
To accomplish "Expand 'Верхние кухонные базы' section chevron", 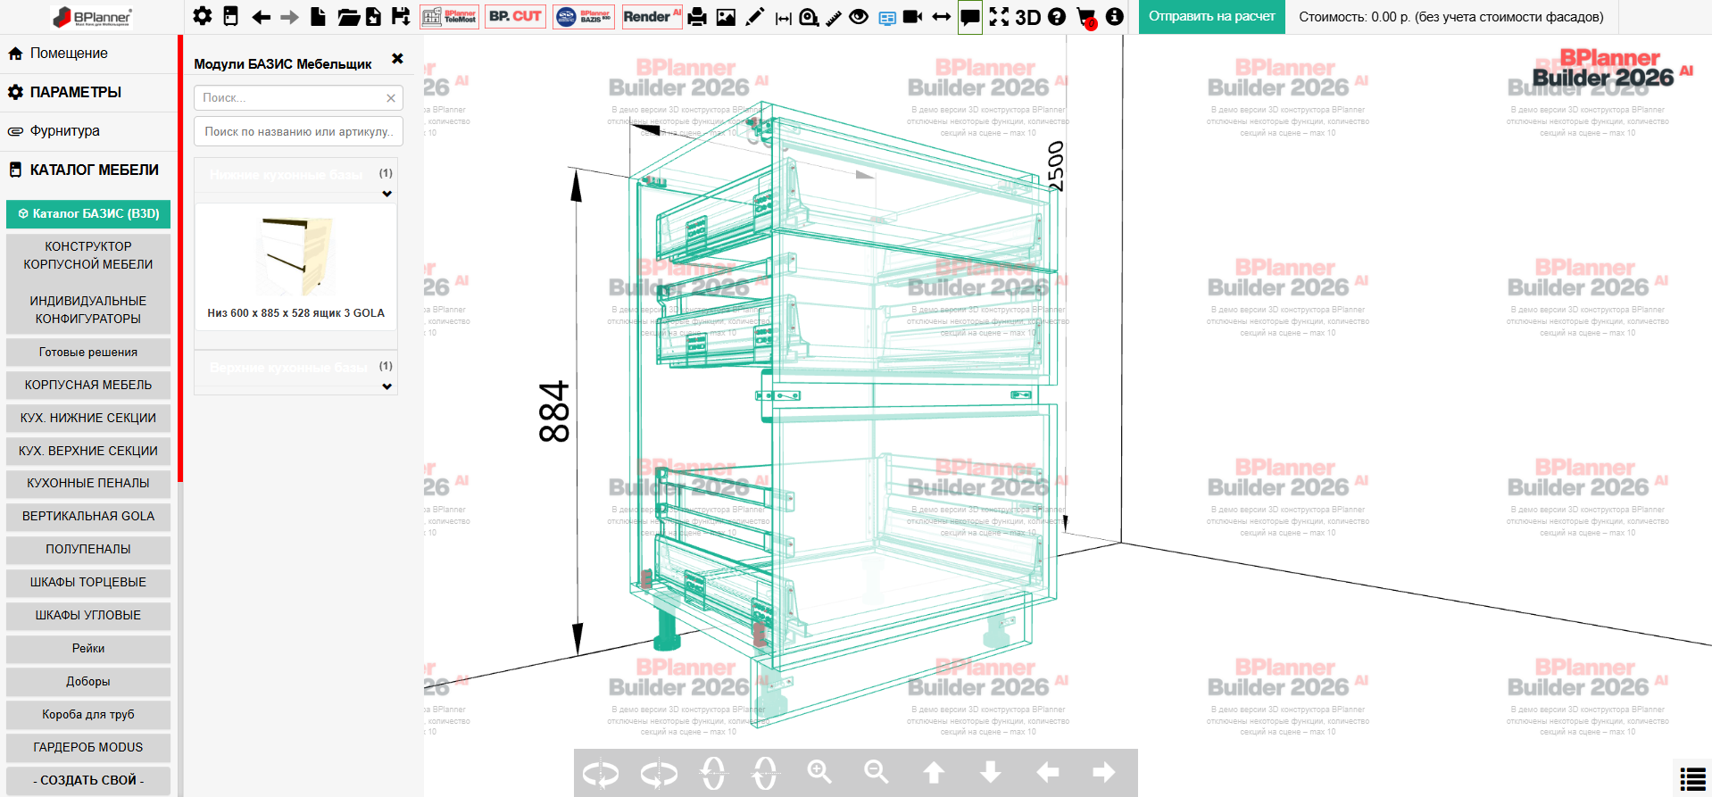I will point(386,386).
